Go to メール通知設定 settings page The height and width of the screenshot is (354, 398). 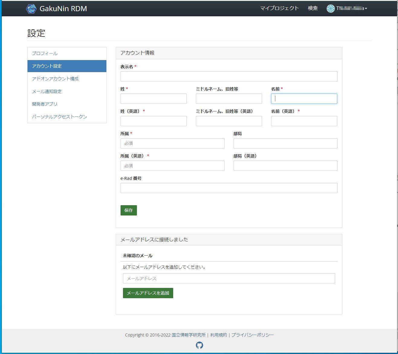[47, 91]
